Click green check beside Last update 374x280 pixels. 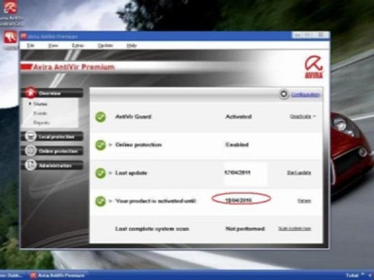[x=101, y=173]
